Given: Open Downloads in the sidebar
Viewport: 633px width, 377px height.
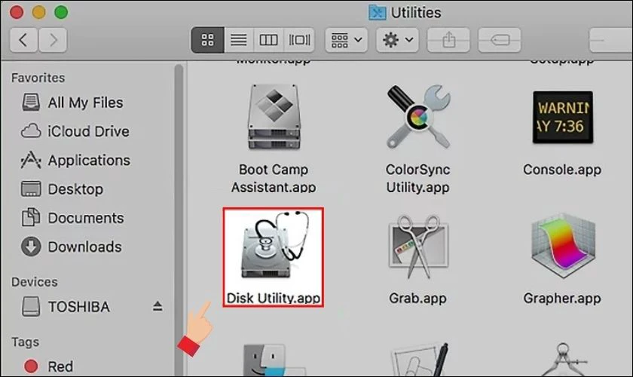Looking at the screenshot, I should (72, 247).
